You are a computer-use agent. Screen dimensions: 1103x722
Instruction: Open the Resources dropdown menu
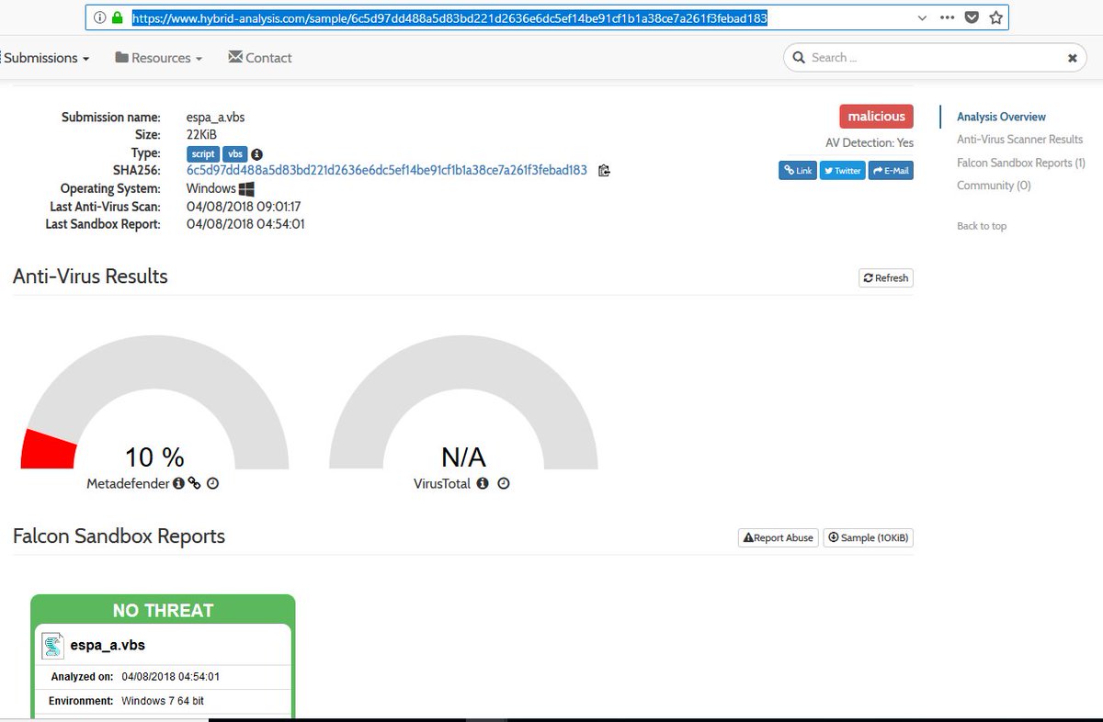pyautogui.click(x=159, y=57)
